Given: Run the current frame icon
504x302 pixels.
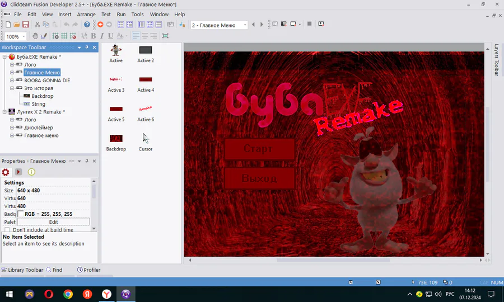Looking at the screenshot, I should 293,24.
